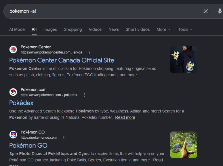Click the https://pokemongo.com URL text
The width and height of the screenshot is (223, 166).
tap(39, 138)
